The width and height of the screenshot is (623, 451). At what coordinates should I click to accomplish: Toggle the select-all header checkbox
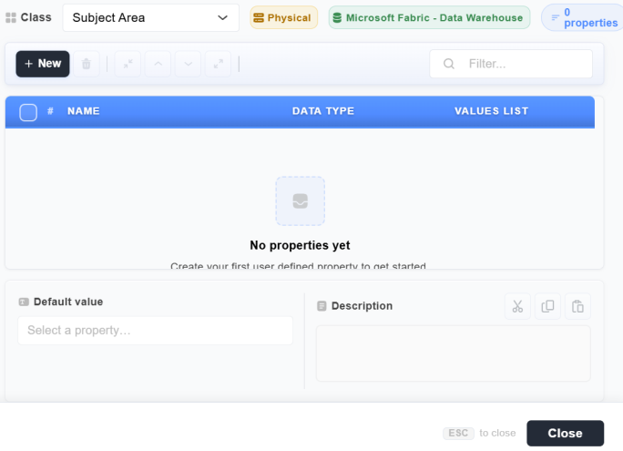pos(28,112)
